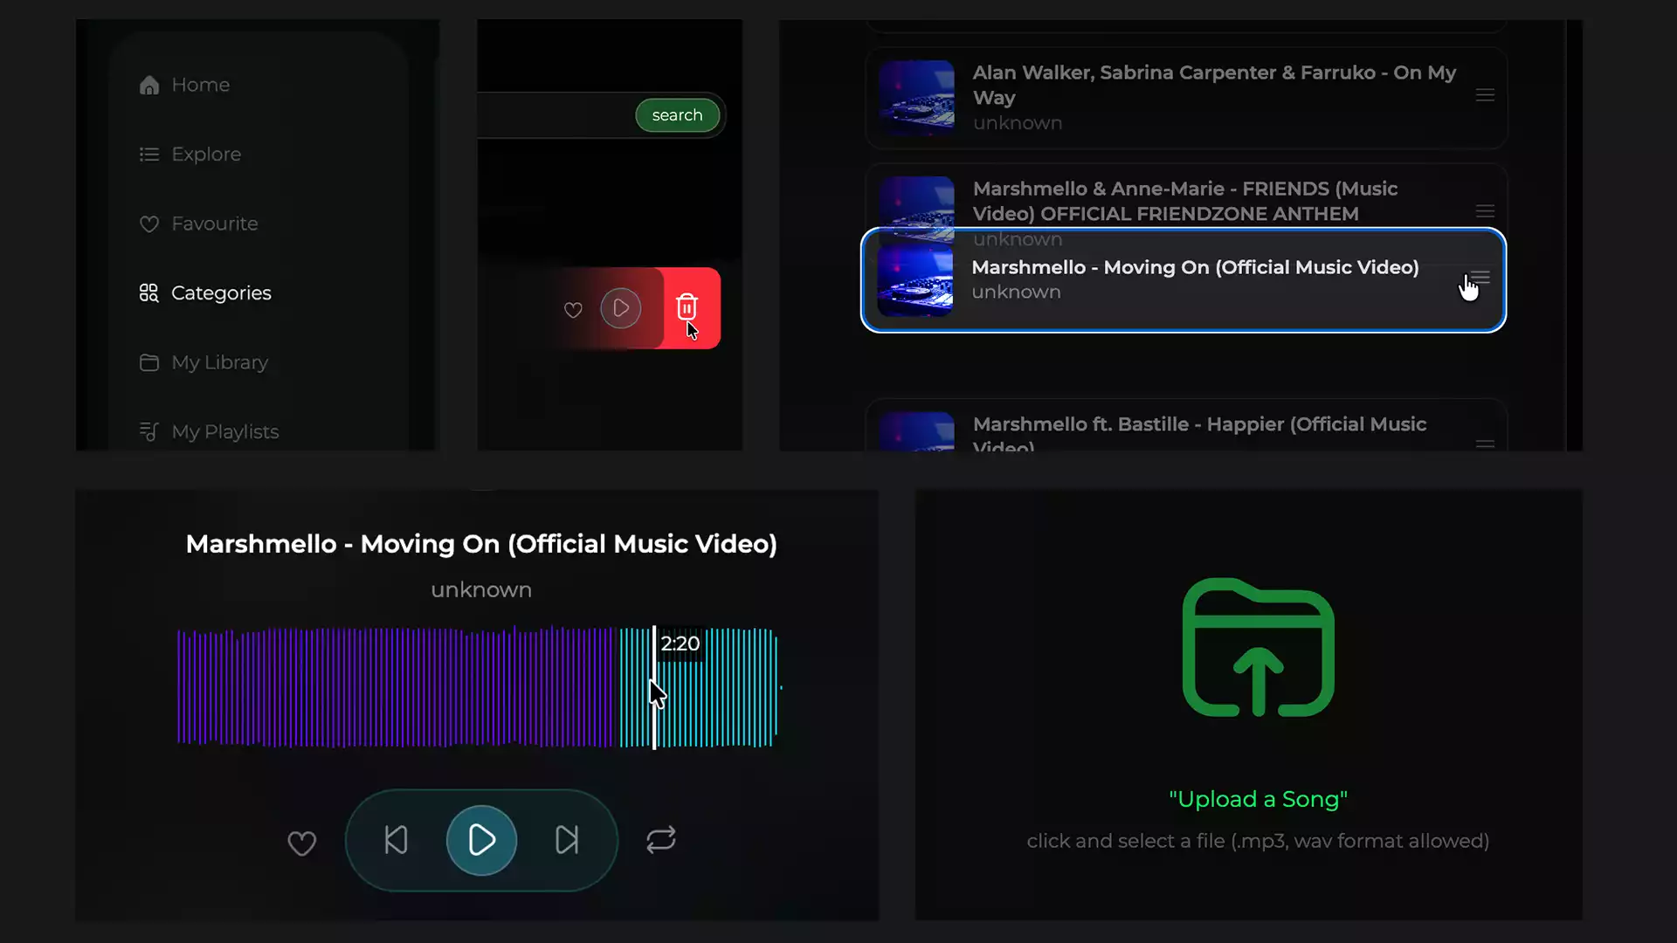
Task: Click the search input field
Action: tap(556, 115)
